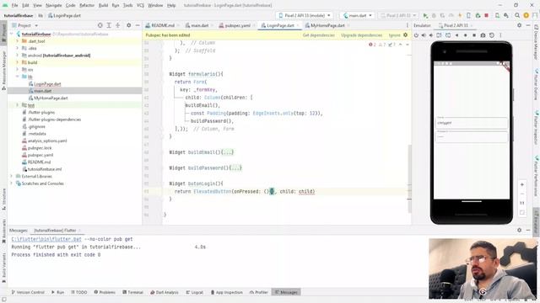Click emulator volume down icon

[x=431, y=35]
